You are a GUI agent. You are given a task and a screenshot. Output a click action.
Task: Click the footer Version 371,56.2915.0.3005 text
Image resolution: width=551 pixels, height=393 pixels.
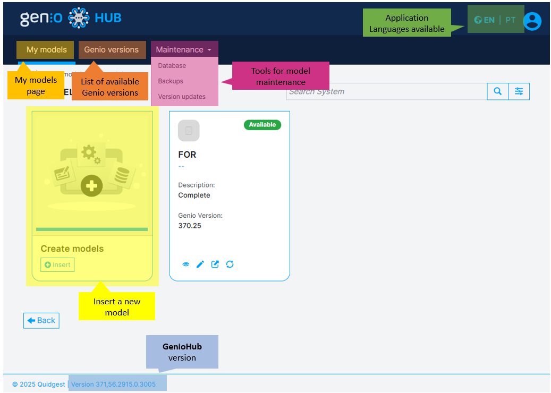click(x=113, y=384)
